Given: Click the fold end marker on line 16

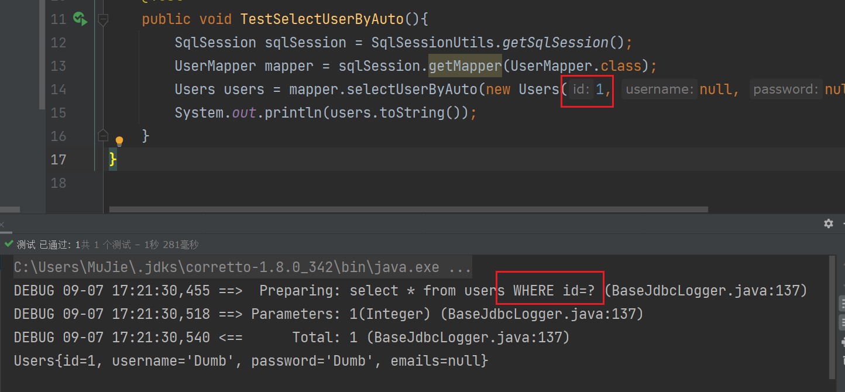Looking at the screenshot, I should click(103, 136).
